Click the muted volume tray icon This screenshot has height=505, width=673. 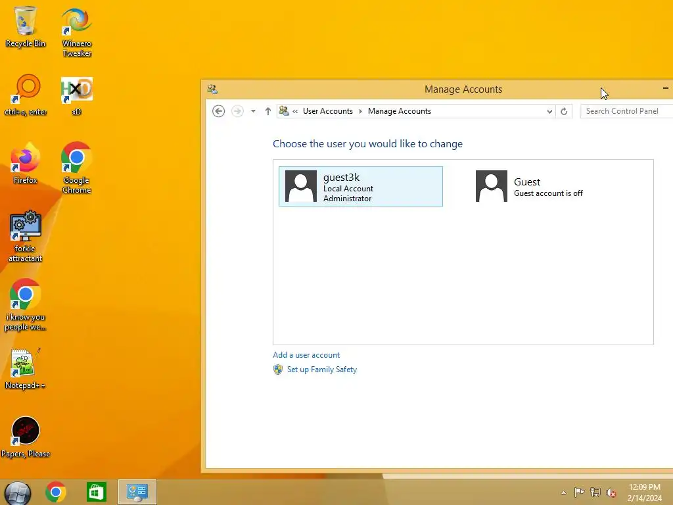pyautogui.click(x=611, y=493)
